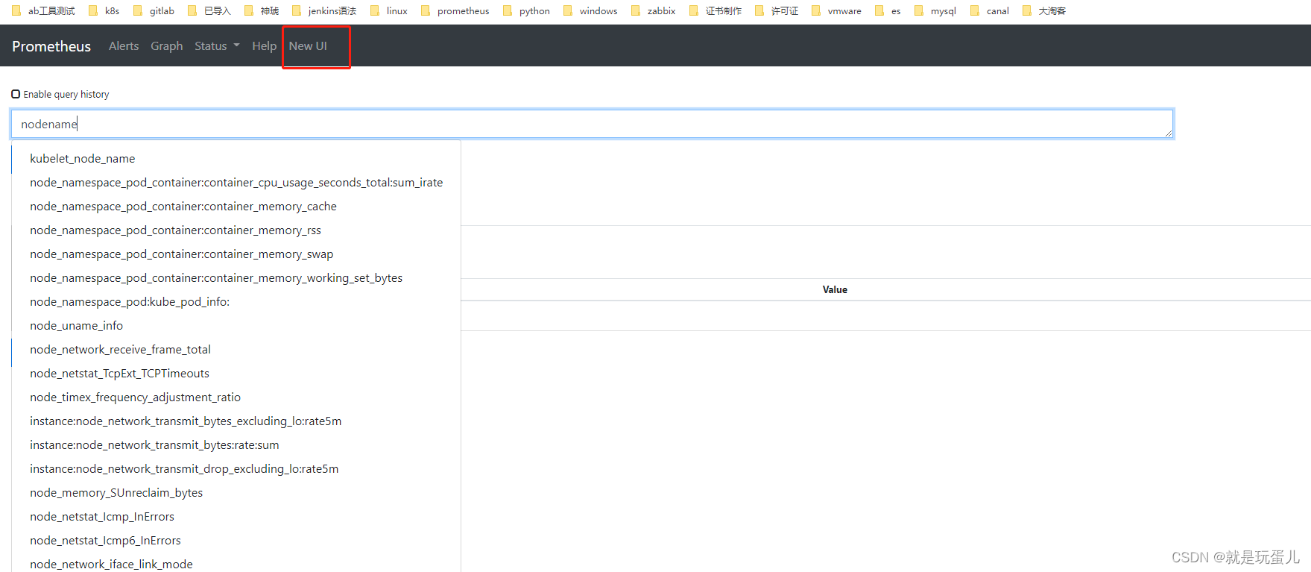Image resolution: width=1311 pixels, height=572 pixels.
Task: Open the vmware bookmark folder
Action: [836, 10]
